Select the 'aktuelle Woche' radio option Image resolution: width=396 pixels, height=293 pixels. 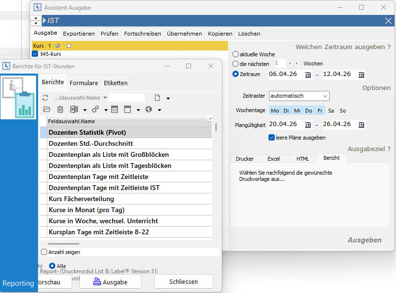coord(235,54)
